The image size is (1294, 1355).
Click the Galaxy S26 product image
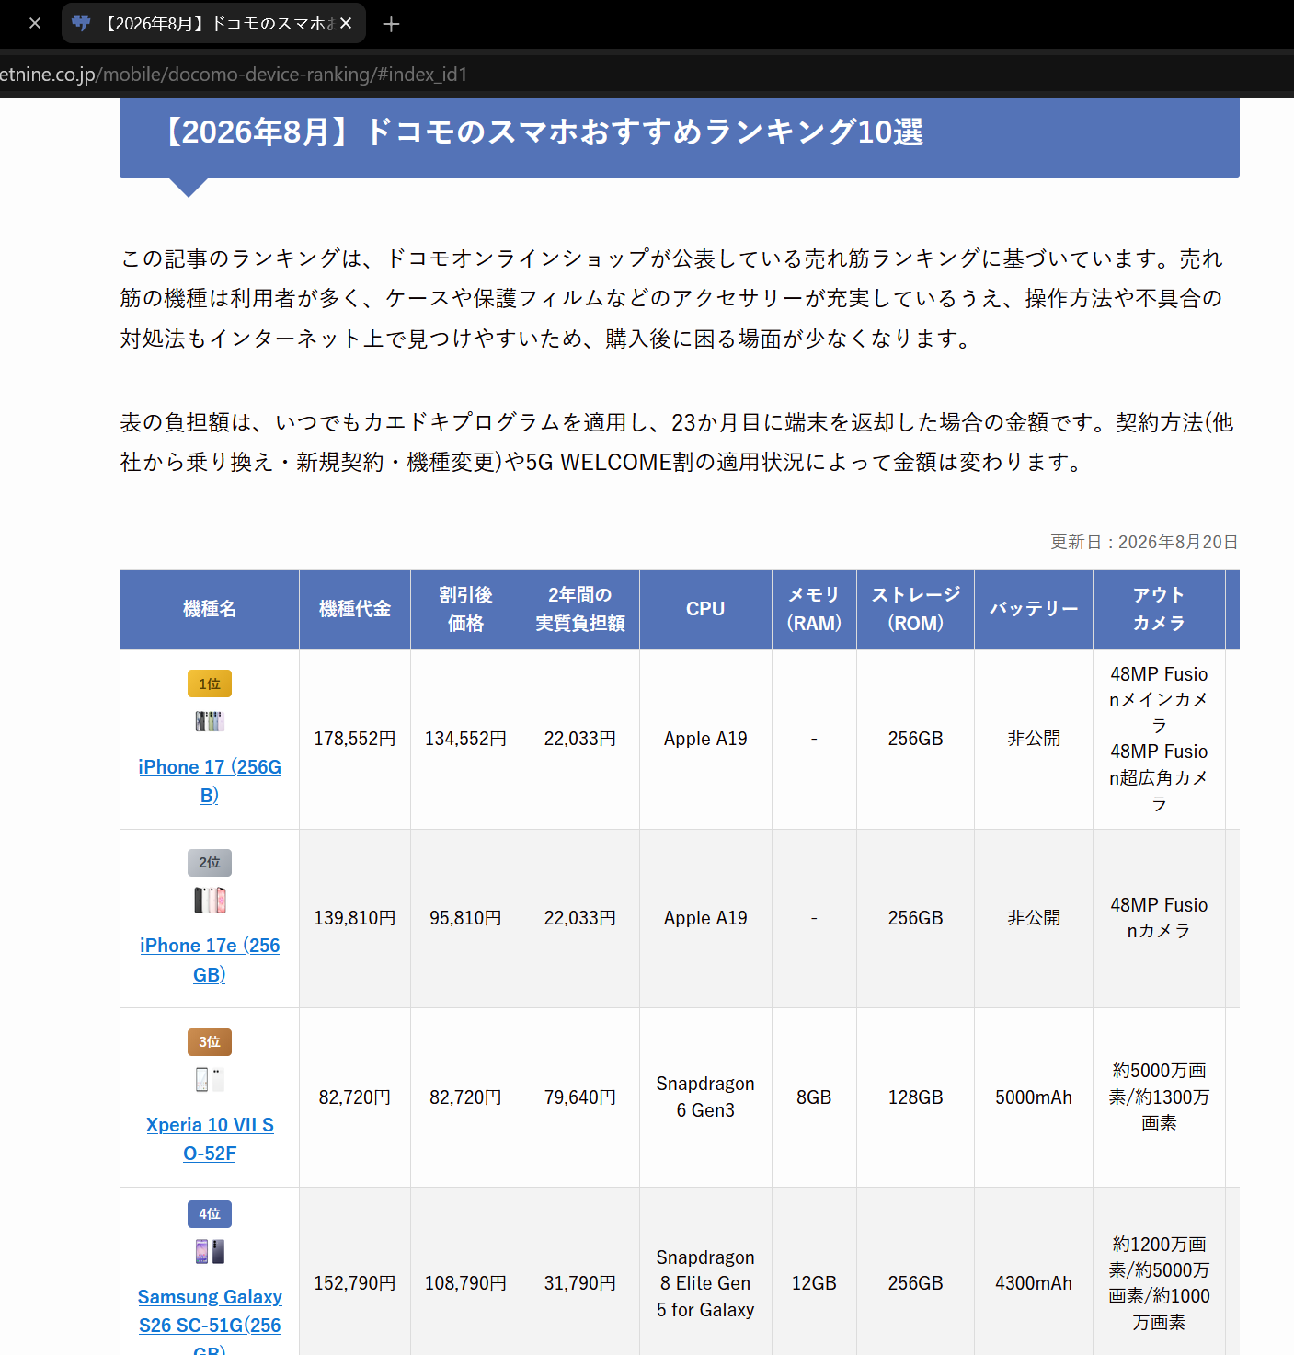tap(210, 1251)
